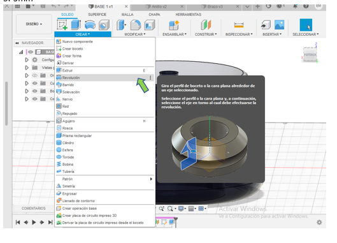The image size is (337, 243).
Task: Click the Revolve toolbar icon
Action: point(90,24)
